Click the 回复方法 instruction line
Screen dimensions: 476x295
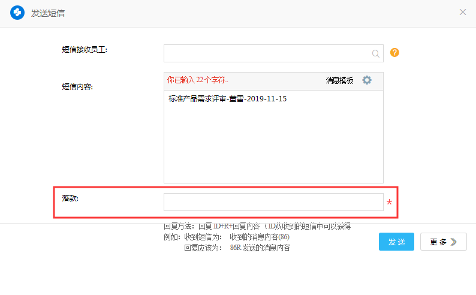[257, 227]
